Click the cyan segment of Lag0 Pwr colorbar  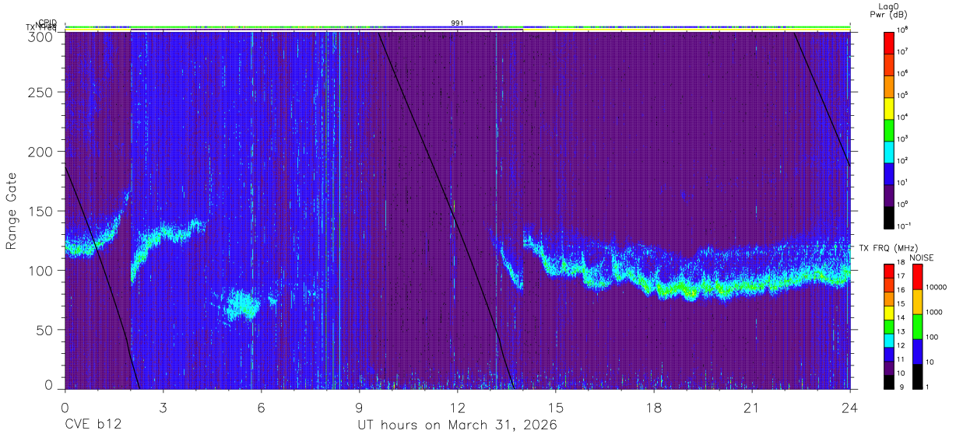click(x=889, y=152)
